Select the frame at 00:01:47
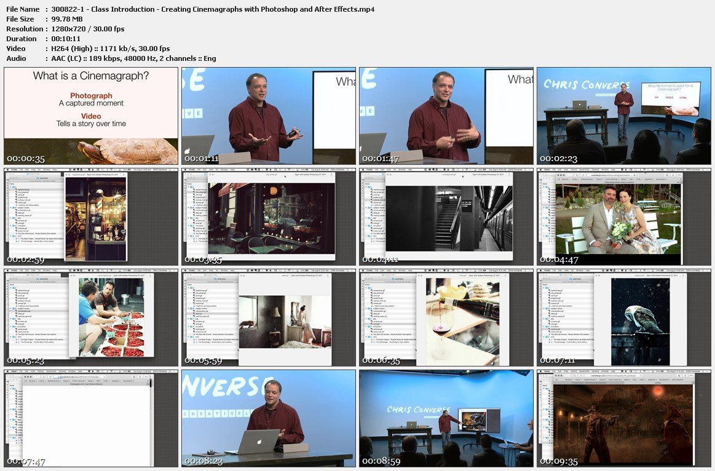Viewport: 715px width, 471px height. pyautogui.click(x=446, y=116)
